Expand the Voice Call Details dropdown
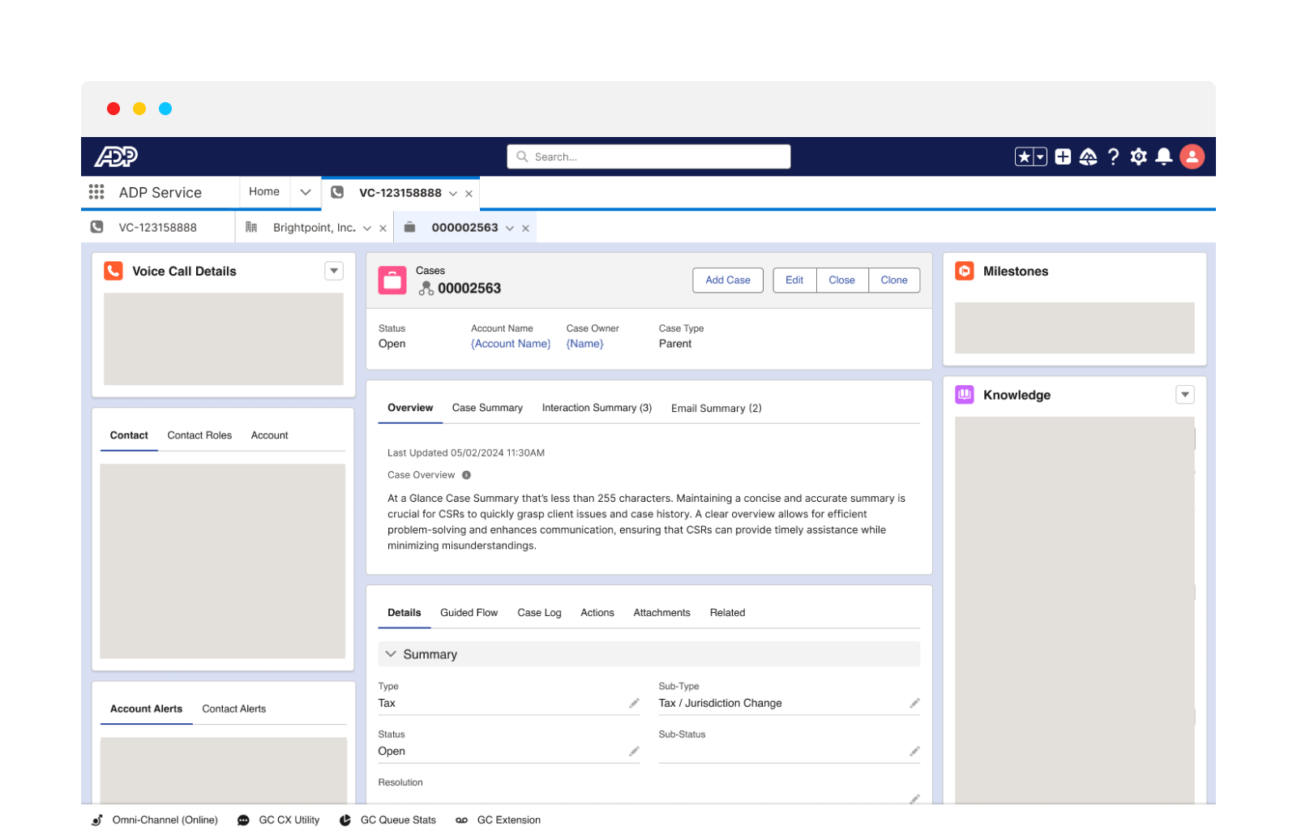This screenshot has width=1297, height=835. point(334,272)
